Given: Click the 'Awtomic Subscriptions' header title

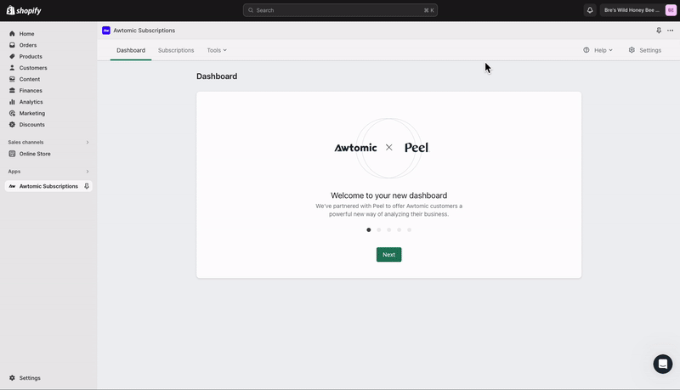Looking at the screenshot, I should [144, 31].
